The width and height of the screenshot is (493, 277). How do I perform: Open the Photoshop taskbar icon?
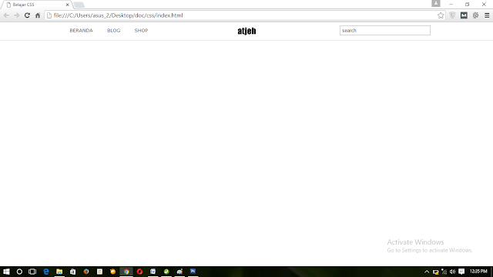[193, 272]
